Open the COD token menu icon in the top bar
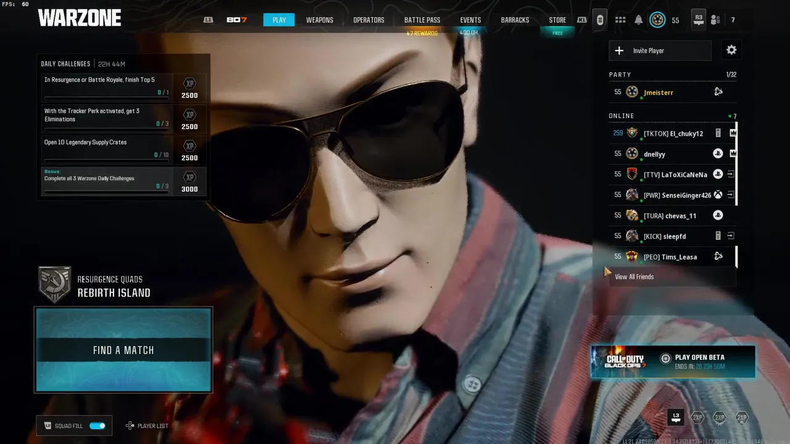790x444 pixels. tap(599, 20)
